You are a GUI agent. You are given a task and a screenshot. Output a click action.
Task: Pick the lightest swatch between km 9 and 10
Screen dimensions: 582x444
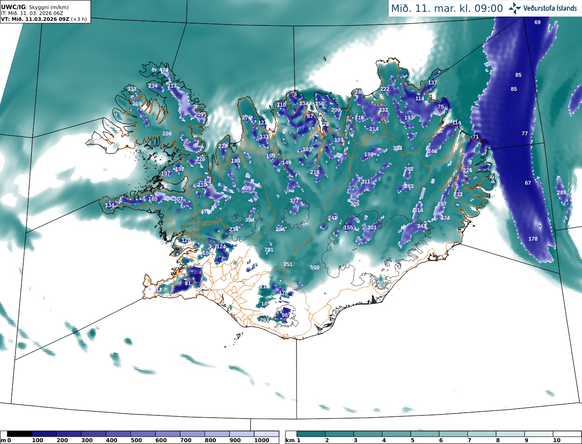pyautogui.click(x=539, y=434)
